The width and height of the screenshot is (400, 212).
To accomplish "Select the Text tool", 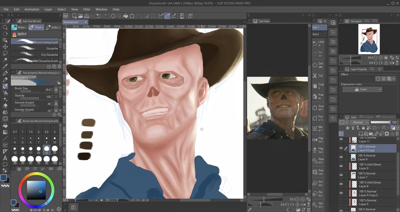I will pos(5,158).
